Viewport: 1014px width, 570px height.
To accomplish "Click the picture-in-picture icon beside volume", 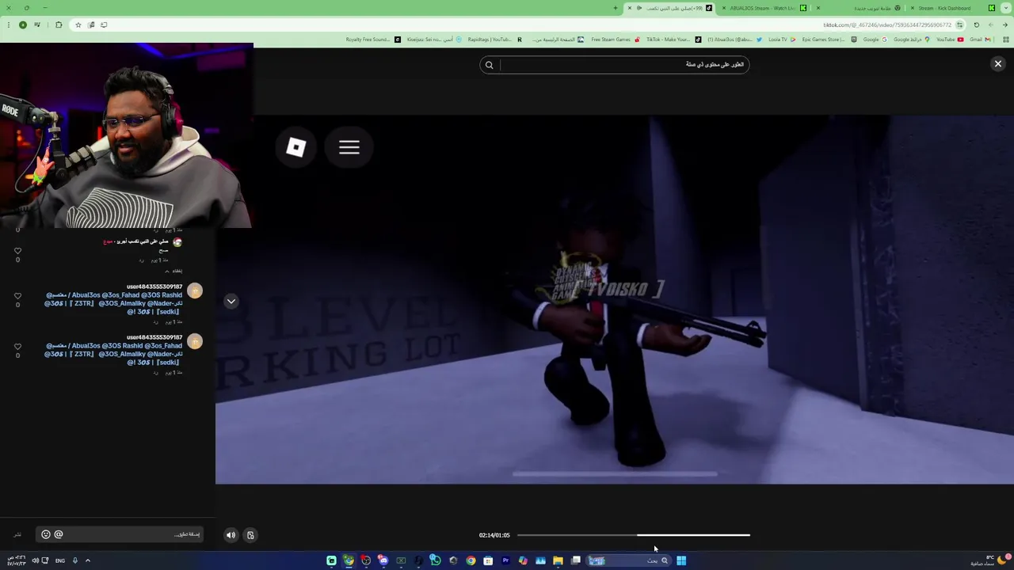I will (x=250, y=535).
